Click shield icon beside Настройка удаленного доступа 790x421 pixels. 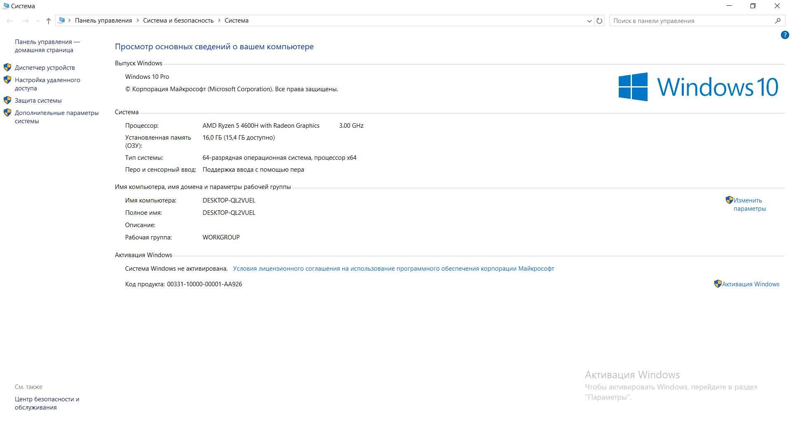[x=7, y=80]
